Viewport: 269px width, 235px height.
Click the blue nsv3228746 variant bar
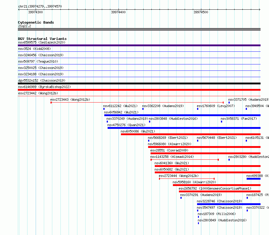[229, 204]
